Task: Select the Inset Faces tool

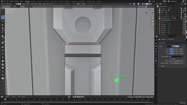Action: pos(3,47)
